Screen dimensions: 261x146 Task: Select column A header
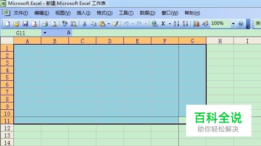[x=28, y=41]
